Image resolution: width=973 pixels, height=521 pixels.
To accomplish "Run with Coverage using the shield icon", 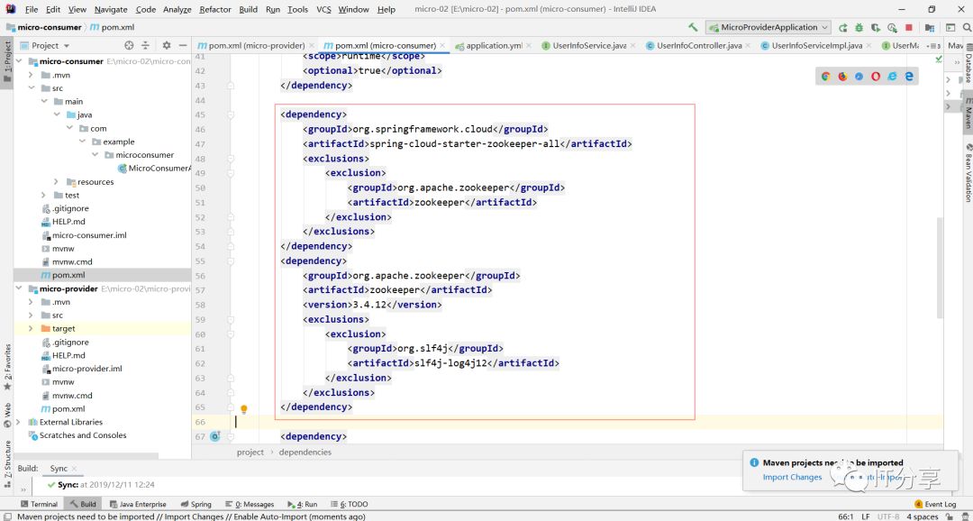I will pos(876,27).
